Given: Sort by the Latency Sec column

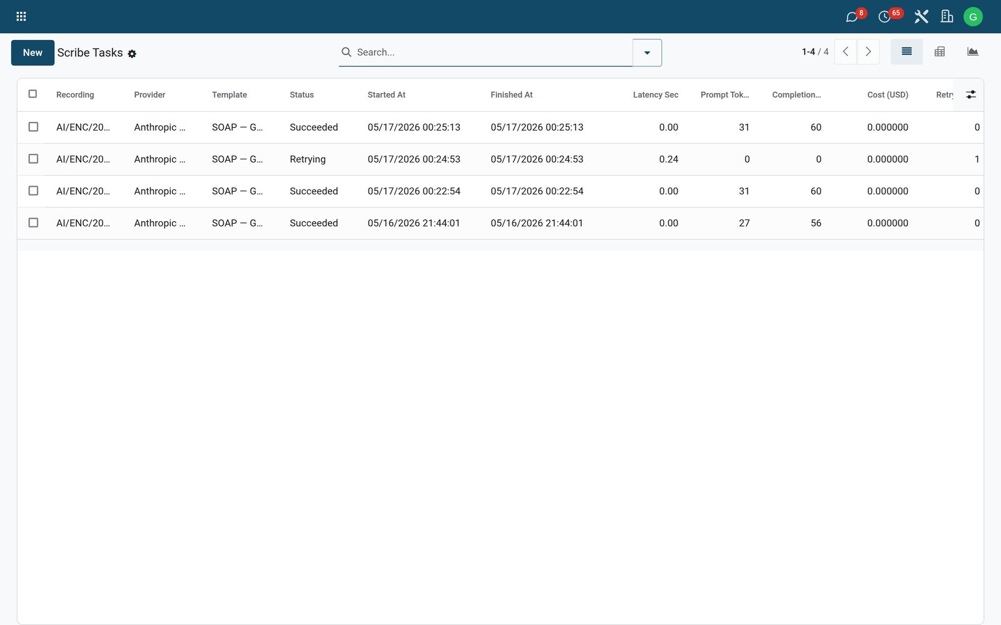Looking at the screenshot, I should coord(656,95).
